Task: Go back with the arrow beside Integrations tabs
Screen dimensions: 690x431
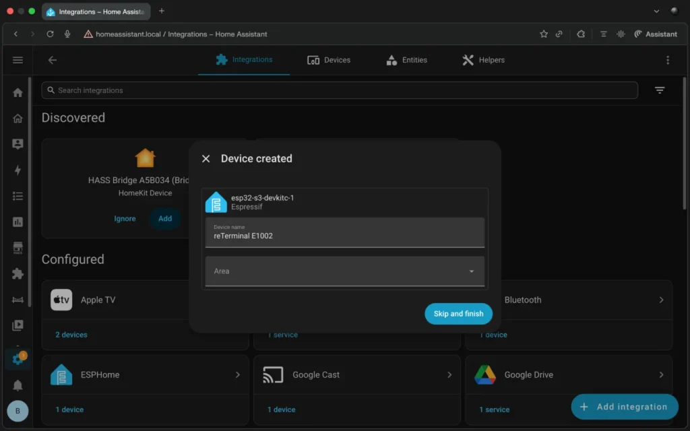Action: [x=53, y=60]
